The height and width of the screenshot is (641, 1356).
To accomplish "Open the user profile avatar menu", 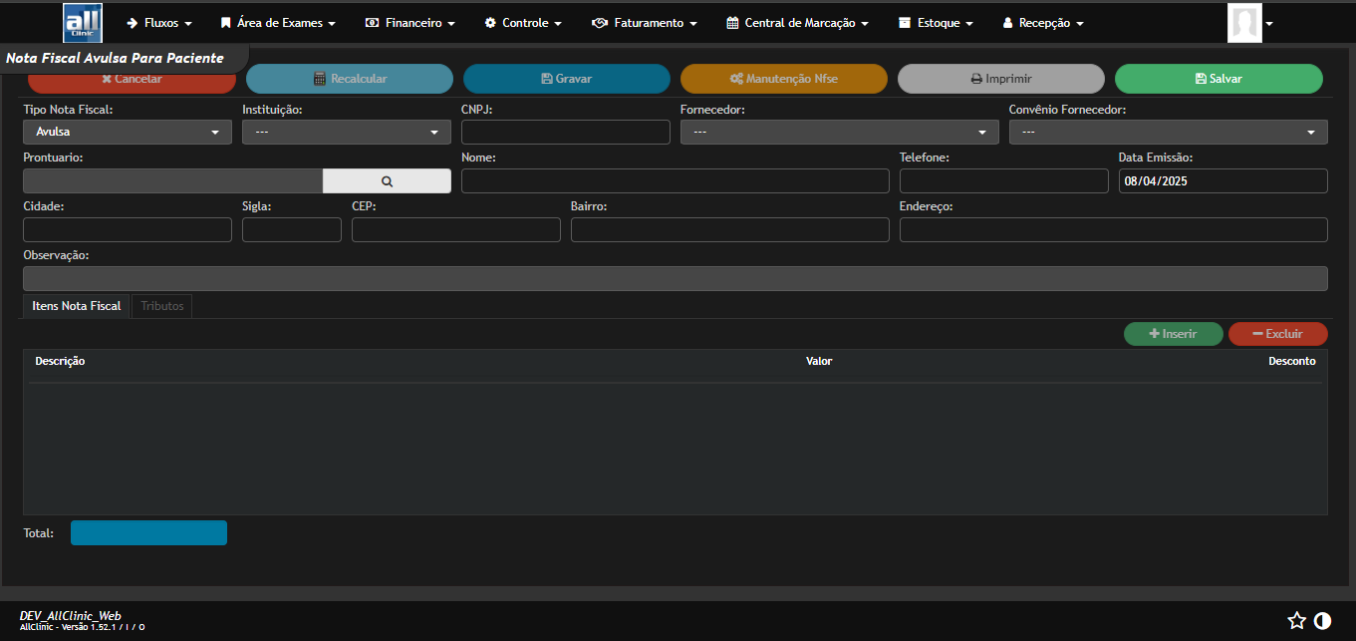I will point(1248,23).
